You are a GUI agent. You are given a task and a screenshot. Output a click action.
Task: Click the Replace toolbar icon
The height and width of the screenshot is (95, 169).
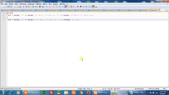point(43,7)
